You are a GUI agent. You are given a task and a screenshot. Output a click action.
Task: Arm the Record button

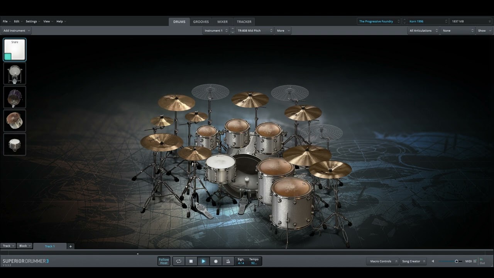pyautogui.click(x=216, y=261)
